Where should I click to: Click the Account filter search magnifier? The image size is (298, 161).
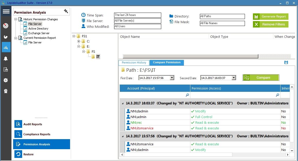[187, 95]
